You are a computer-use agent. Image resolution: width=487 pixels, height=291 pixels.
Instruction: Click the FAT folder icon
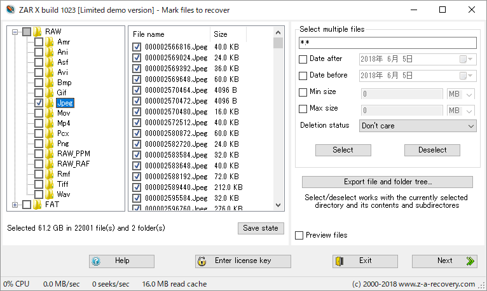click(x=38, y=205)
